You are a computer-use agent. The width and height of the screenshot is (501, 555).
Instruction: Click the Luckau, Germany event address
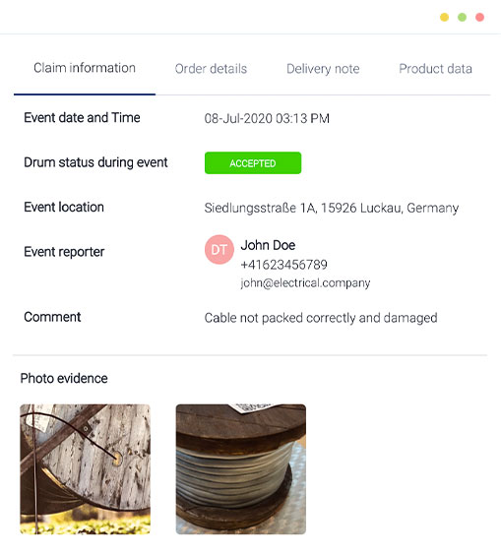point(332,208)
